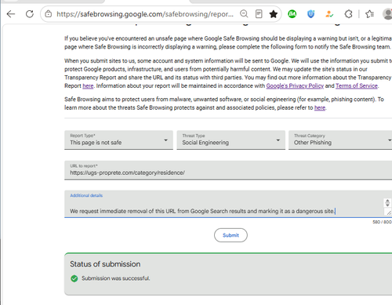The height and width of the screenshot is (305, 392).
Task: Open the zoom magnifier icon in address bar
Action: (x=244, y=13)
